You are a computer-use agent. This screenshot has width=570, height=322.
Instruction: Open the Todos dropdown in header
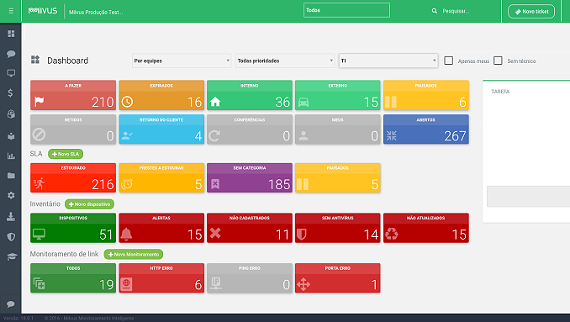346,10
